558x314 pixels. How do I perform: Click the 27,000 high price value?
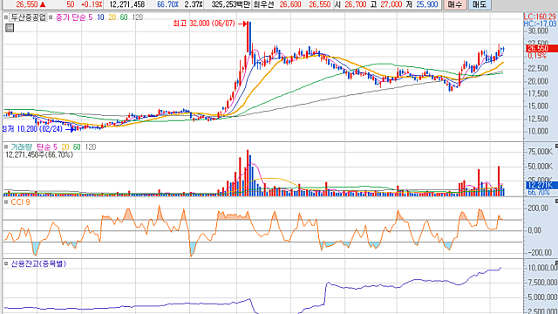tap(391, 4)
